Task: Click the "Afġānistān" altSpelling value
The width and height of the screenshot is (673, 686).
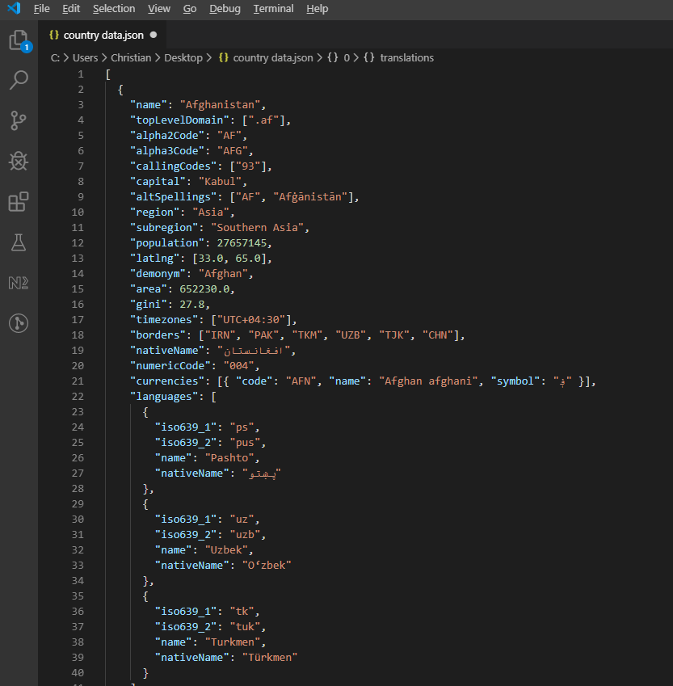Action: pyautogui.click(x=310, y=197)
